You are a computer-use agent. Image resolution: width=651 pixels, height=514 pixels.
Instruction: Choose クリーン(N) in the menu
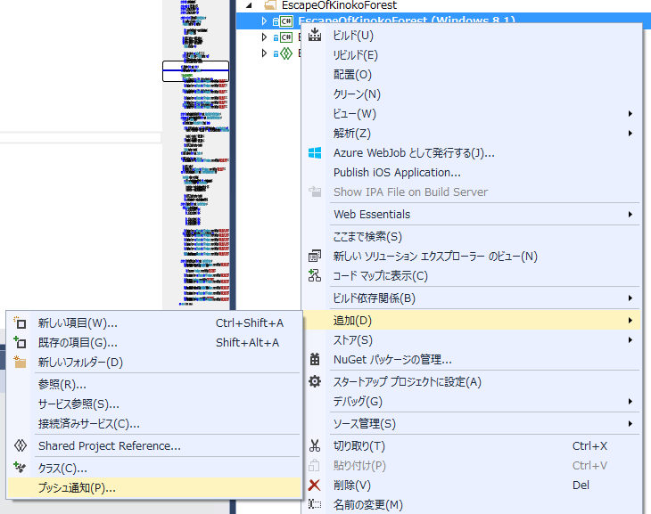[x=472, y=94]
